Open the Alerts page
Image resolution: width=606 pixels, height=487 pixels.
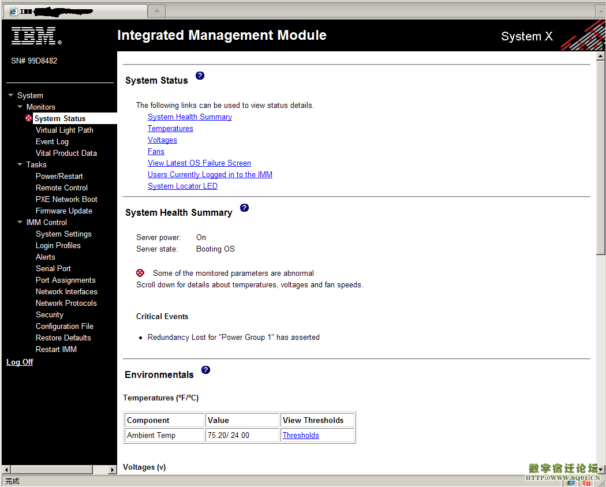[45, 257]
